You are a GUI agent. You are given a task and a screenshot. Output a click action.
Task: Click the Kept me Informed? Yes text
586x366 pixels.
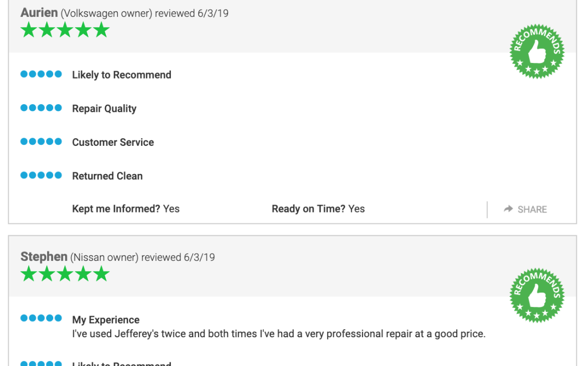tap(126, 209)
